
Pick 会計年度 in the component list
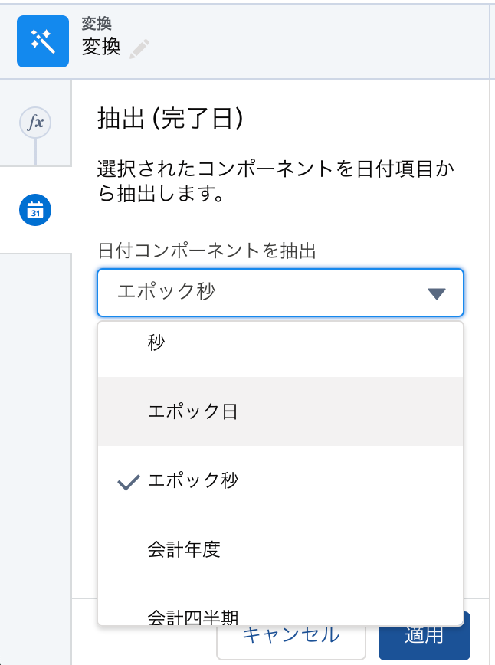(x=280, y=549)
